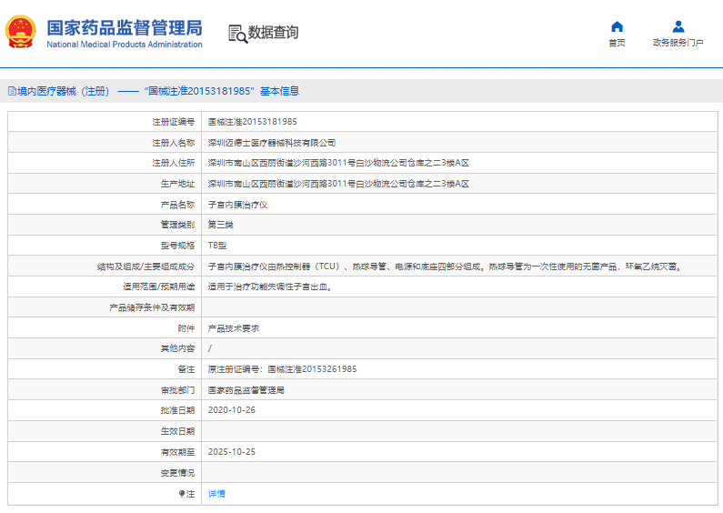Select 适用于治疗功能失调性子宫出血 value
Image resolution: width=723 pixels, height=513 pixels.
tap(270, 287)
